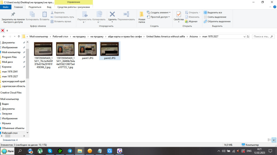Image resolution: width=277 pixels, height=155 pixels.
Task: Select Загрузки in the navigation pane
Action: click(7, 113)
